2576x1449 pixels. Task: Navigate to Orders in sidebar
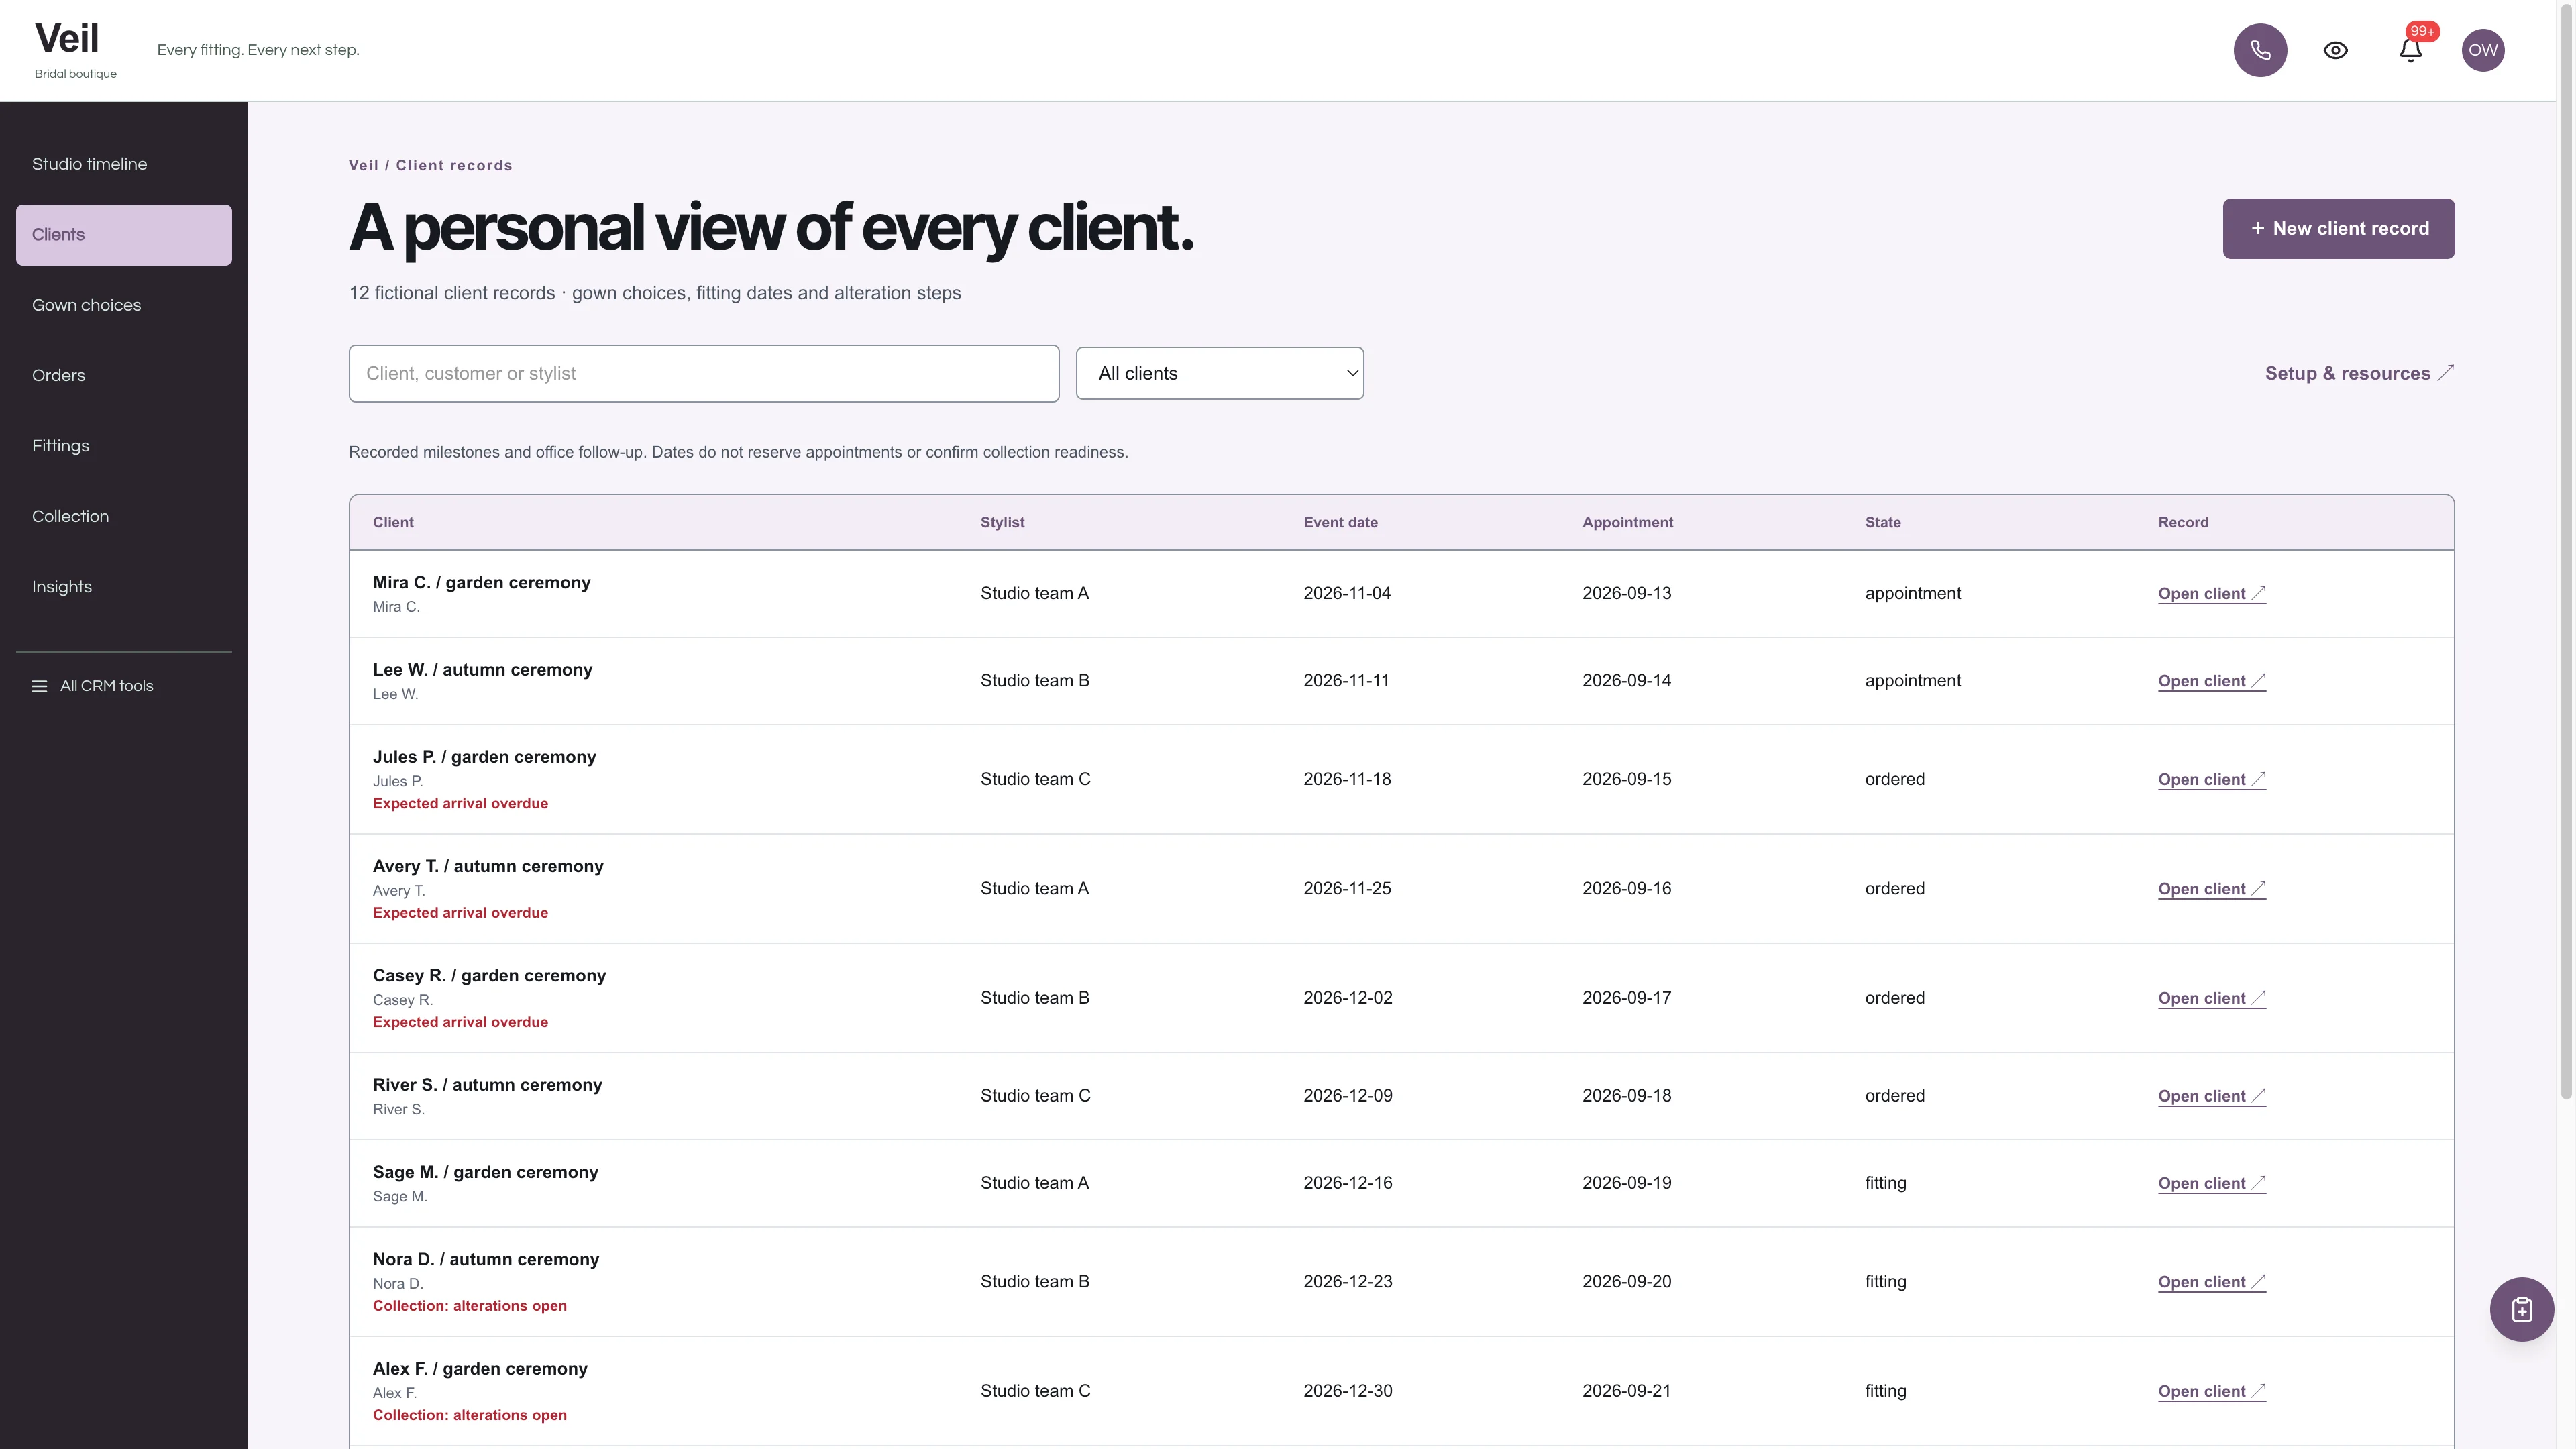[124, 376]
